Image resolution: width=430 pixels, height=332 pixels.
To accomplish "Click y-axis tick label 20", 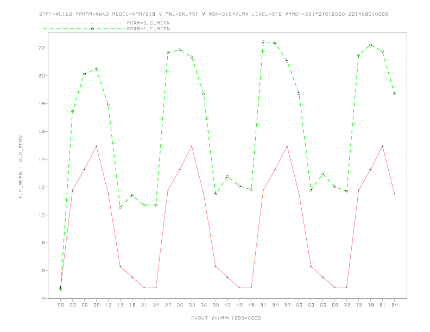I will 42,75.
